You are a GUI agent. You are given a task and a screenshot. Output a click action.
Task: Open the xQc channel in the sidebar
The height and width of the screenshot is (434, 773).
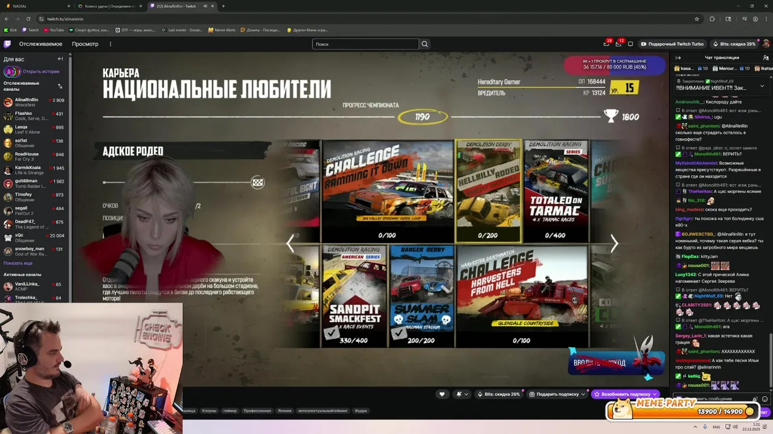click(35, 237)
